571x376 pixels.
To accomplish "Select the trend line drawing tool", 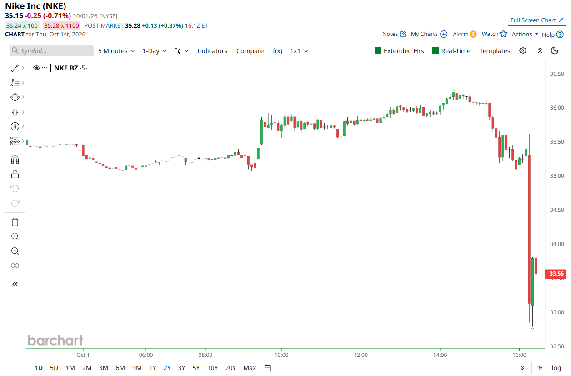I will 15,68.
